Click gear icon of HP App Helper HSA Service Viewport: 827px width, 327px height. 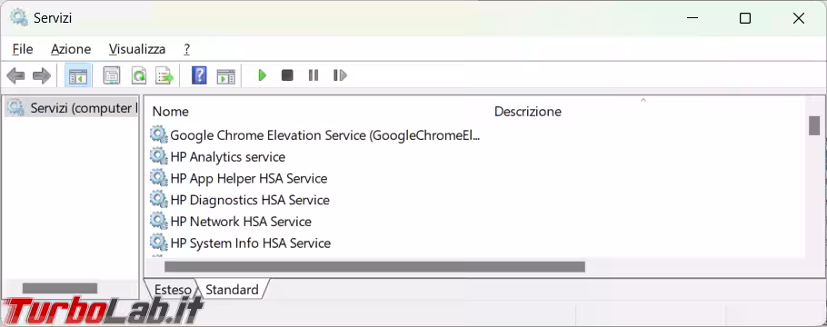159,178
